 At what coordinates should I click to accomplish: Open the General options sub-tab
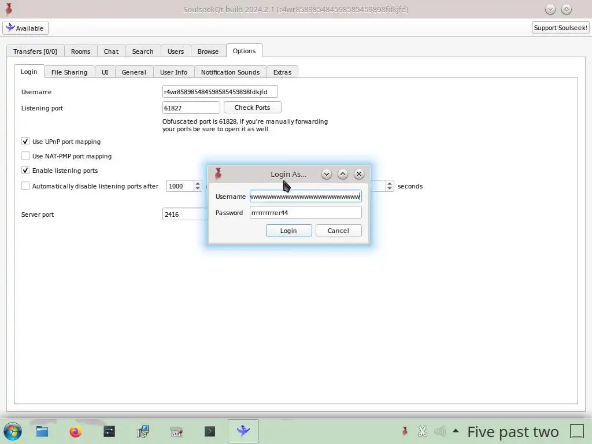(134, 72)
